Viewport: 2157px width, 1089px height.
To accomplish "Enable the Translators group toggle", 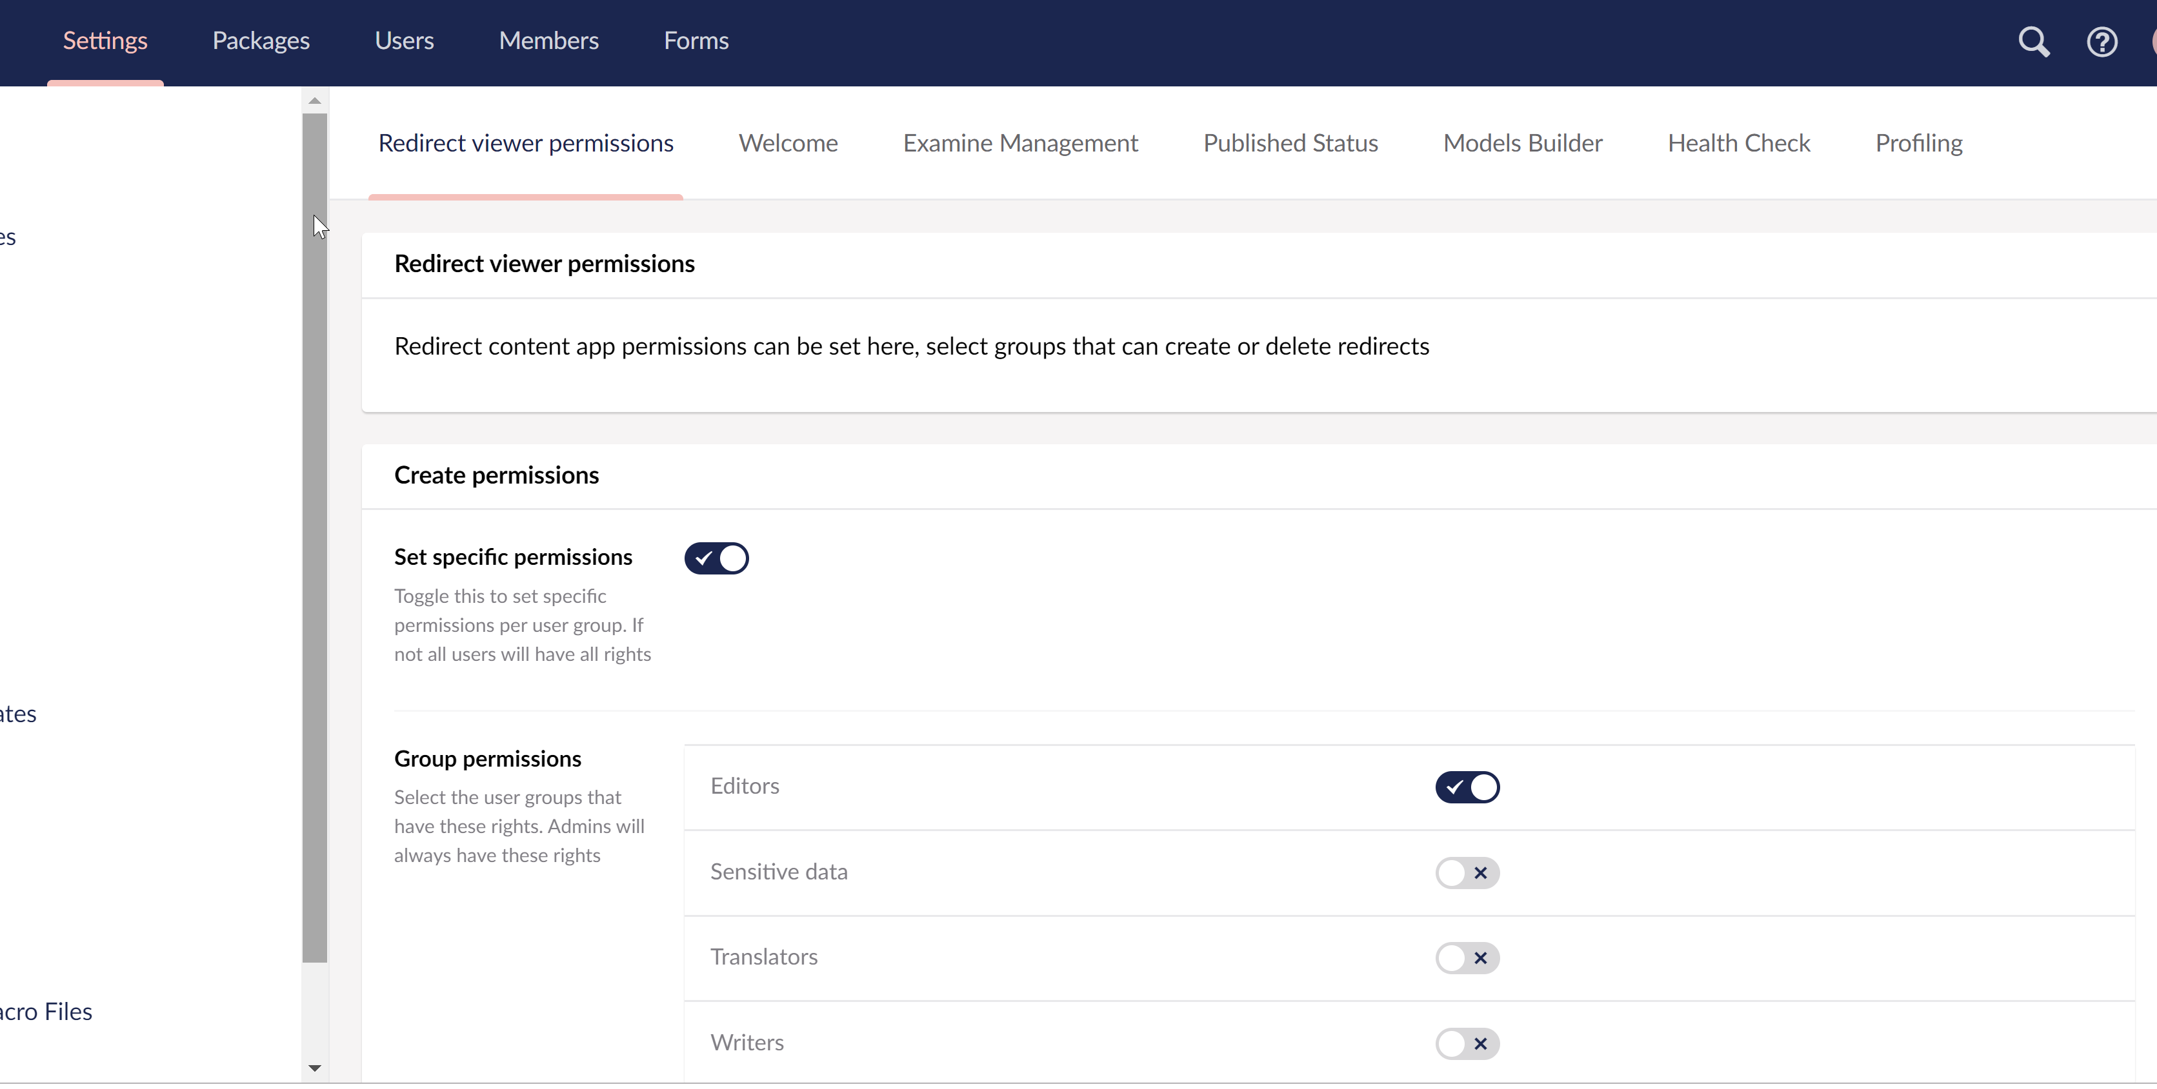I will 1467,957.
